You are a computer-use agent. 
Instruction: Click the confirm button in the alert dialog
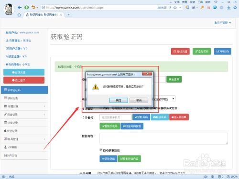point(119,100)
